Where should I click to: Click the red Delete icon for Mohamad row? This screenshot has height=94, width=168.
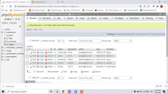46,60
